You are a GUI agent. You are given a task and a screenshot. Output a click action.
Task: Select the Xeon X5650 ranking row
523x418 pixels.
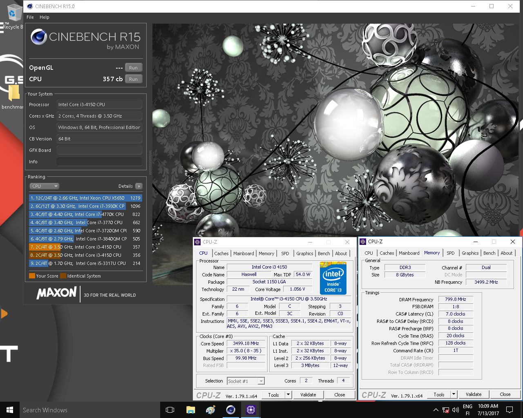coord(85,198)
